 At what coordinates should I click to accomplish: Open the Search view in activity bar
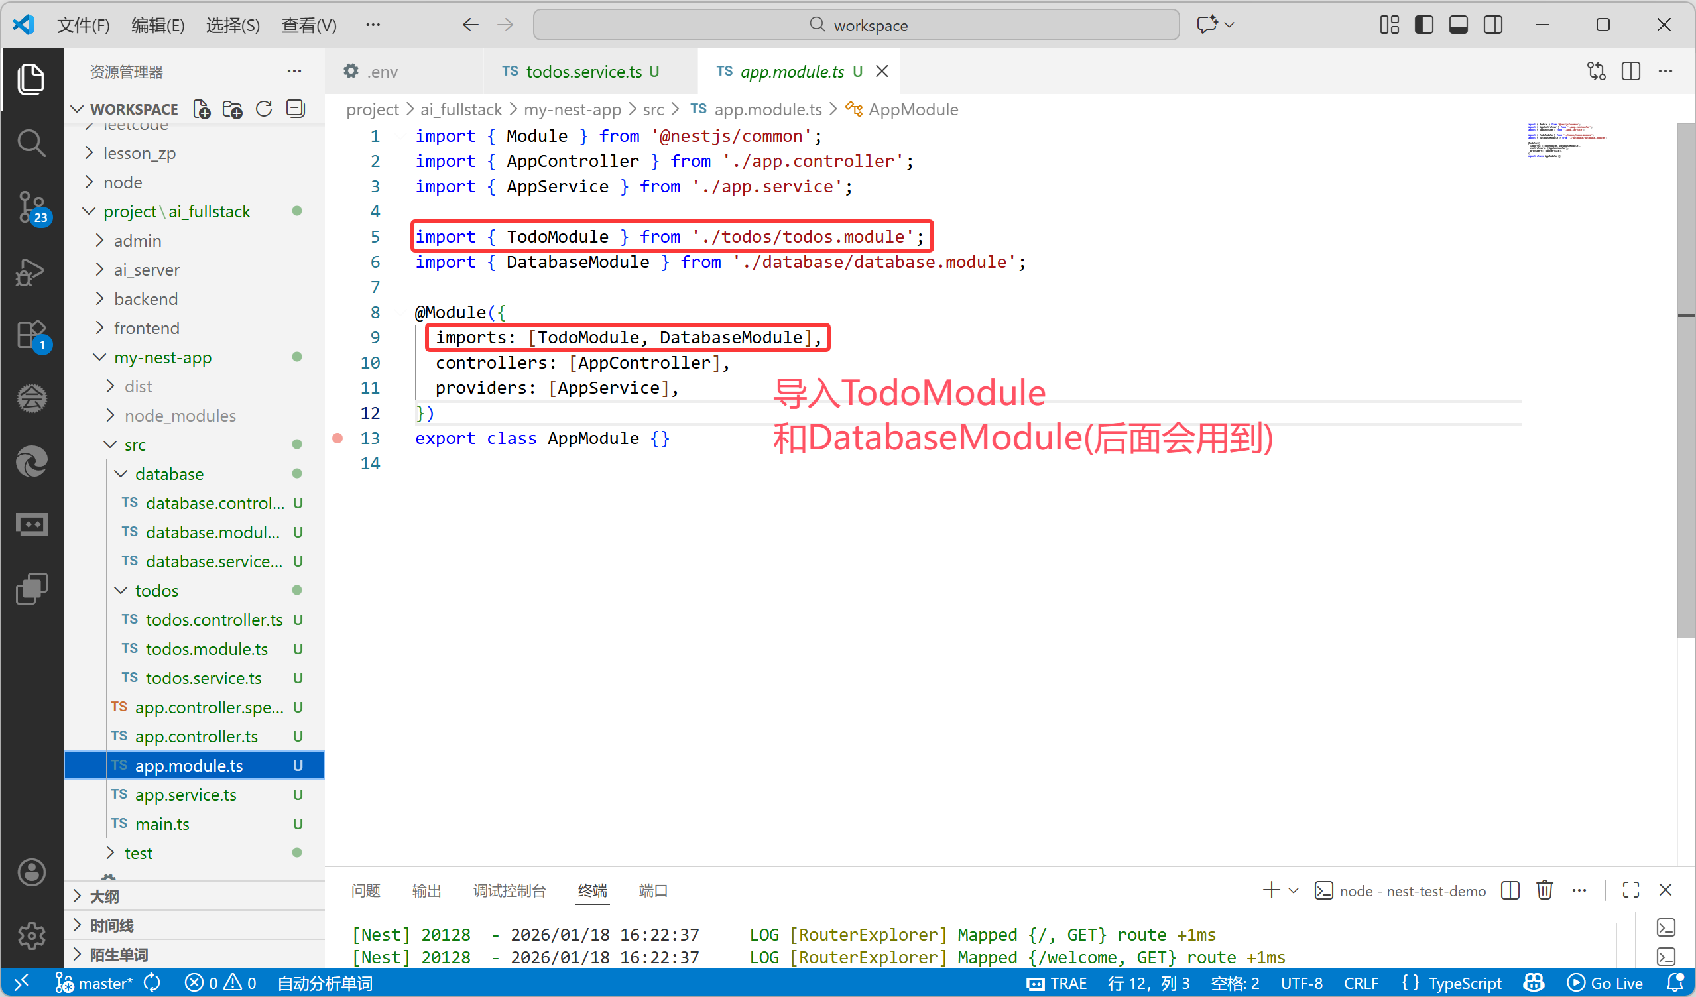click(x=31, y=143)
